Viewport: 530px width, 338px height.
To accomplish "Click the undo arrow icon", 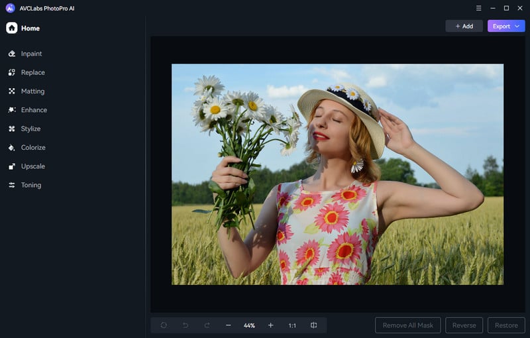I will (x=185, y=325).
